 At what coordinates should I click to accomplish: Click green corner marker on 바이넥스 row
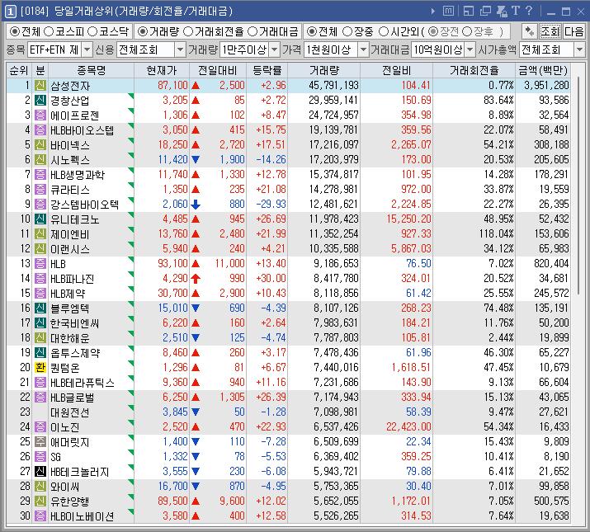[x=131, y=140]
